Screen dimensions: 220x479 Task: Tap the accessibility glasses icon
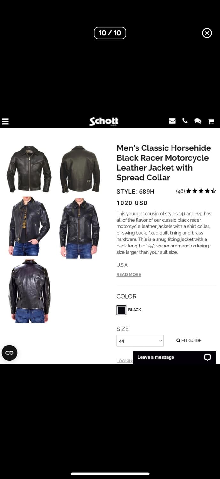click(x=9, y=353)
